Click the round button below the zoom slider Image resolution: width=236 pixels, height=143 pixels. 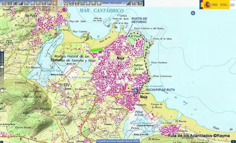(x=2, y=91)
